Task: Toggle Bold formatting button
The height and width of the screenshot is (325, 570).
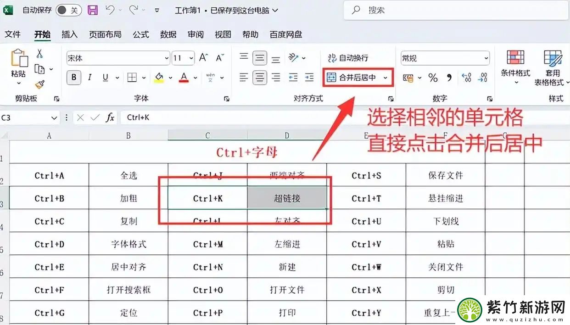Action: click(73, 78)
